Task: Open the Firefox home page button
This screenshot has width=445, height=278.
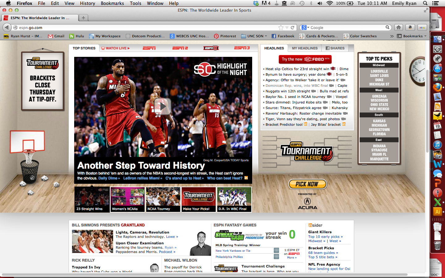Action: [x=399, y=27]
